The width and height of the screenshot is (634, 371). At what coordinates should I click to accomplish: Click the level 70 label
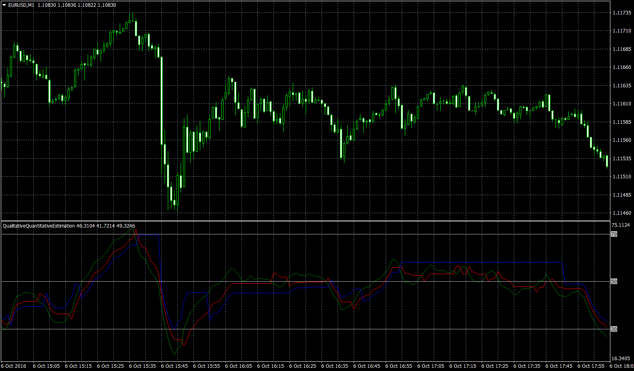click(x=614, y=234)
